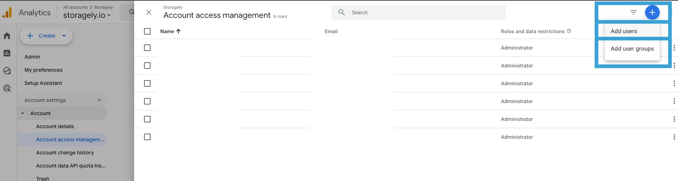The width and height of the screenshot is (678, 181).
Task: Click the blue plus add button
Action: coord(652,12)
